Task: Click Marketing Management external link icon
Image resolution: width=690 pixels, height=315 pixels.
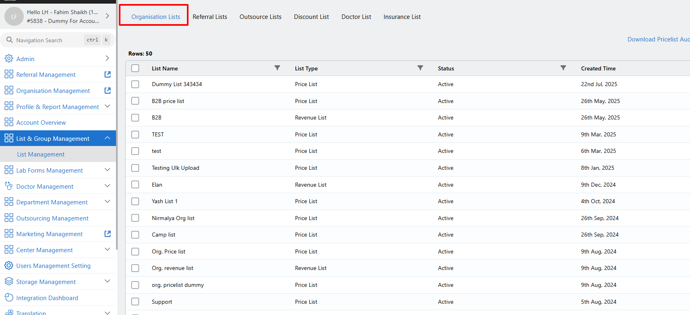Action: click(x=108, y=234)
